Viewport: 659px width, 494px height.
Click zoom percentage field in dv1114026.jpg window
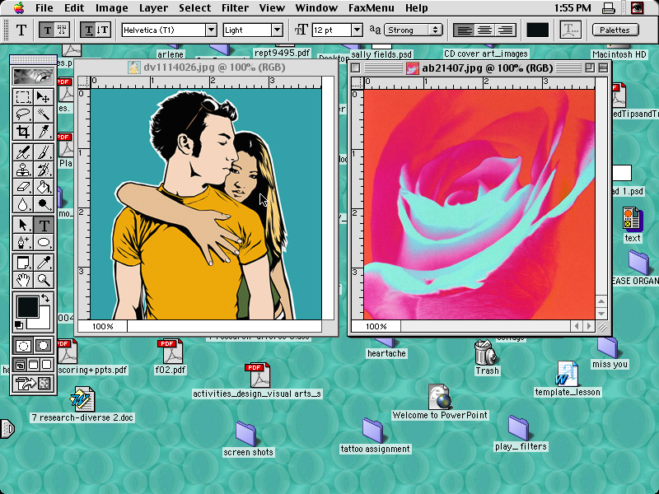click(x=103, y=326)
